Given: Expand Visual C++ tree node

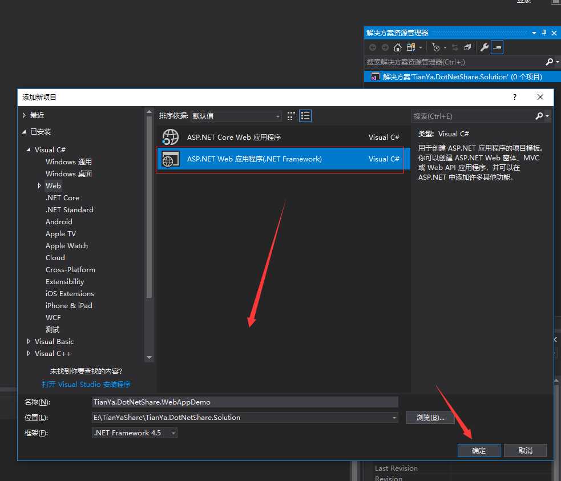Looking at the screenshot, I should [29, 353].
